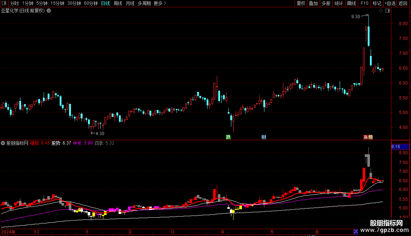Click the 2024年 label on time axis

coord(8,232)
